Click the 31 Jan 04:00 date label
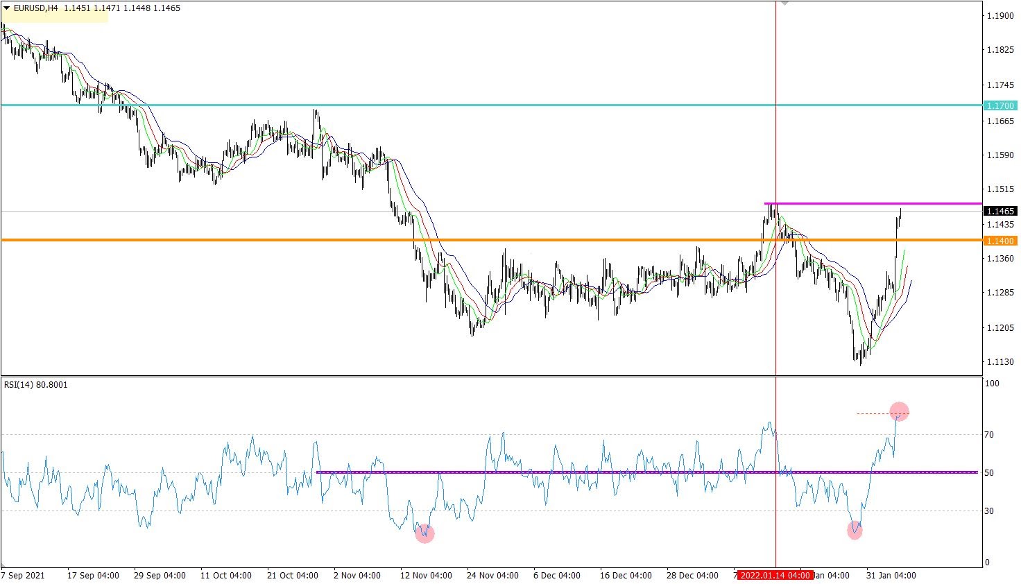Image resolution: width=1021 pixels, height=584 pixels. pyautogui.click(x=890, y=576)
